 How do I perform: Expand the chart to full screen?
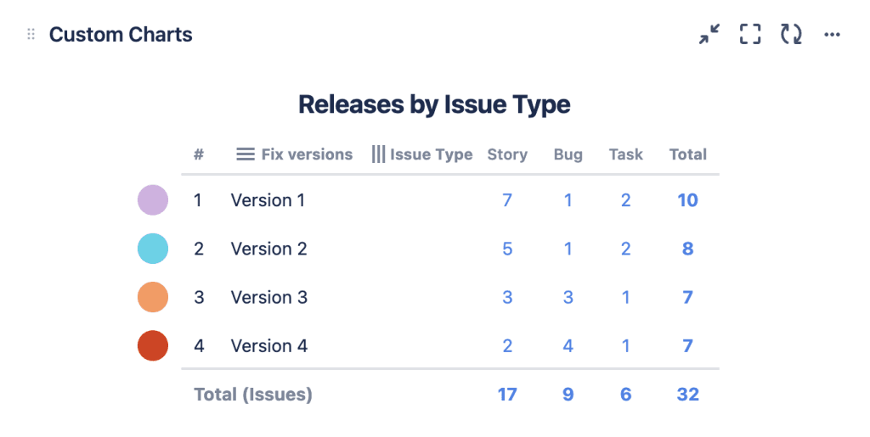(x=750, y=35)
